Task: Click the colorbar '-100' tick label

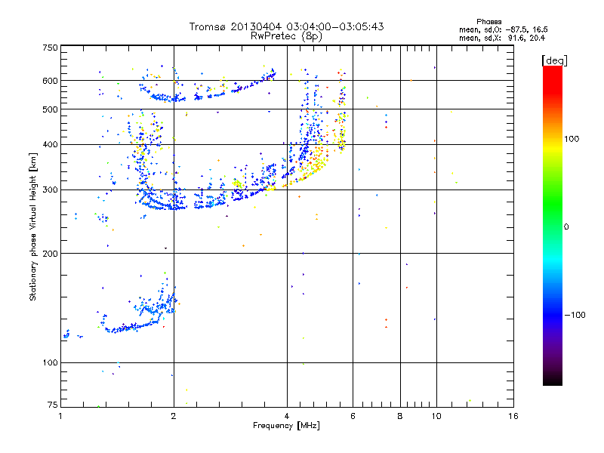Action: tap(575, 315)
